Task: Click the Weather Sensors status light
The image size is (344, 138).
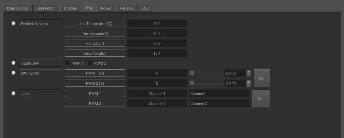Action: coord(13,23)
